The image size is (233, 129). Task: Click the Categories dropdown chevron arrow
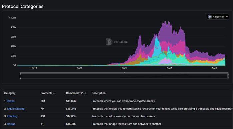coord(227,17)
